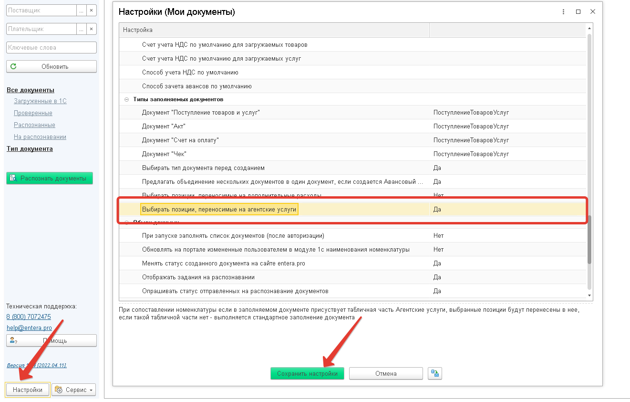This screenshot has width=630, height=402.
Task: Click the help@entera.pro email link
Action: coord(29,328)
